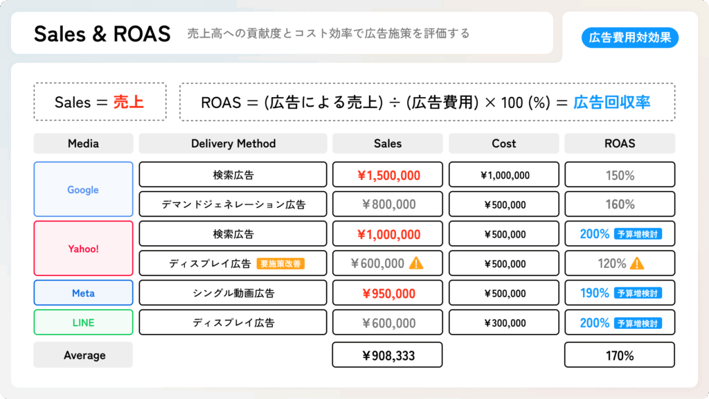Click the red ¥1,000,000 sales value
The image size is (709, 399).
click(388, 234)
